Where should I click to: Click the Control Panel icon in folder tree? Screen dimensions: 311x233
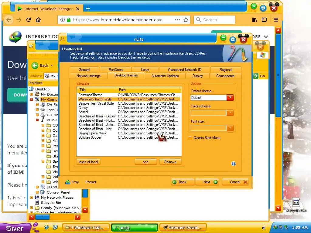[x=43, y=192]
